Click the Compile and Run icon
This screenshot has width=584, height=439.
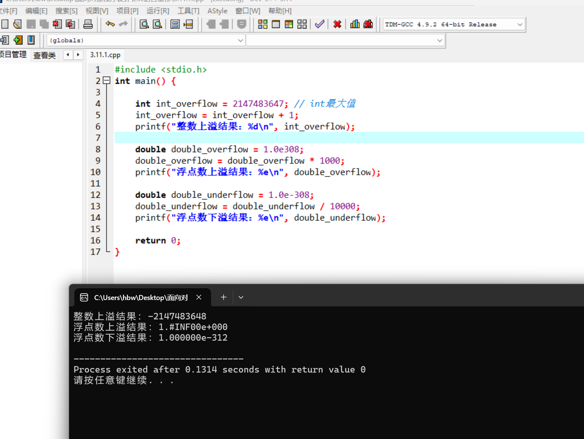[289, 24]
